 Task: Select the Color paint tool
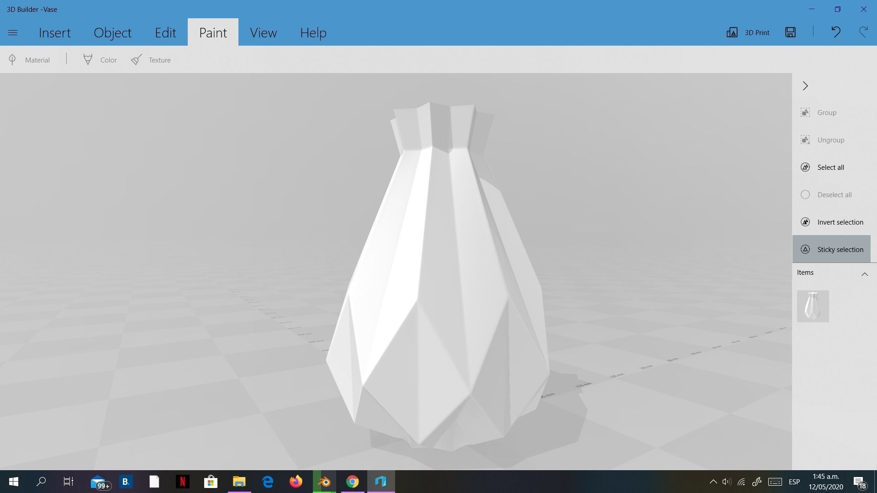click(x=100, y=60)
